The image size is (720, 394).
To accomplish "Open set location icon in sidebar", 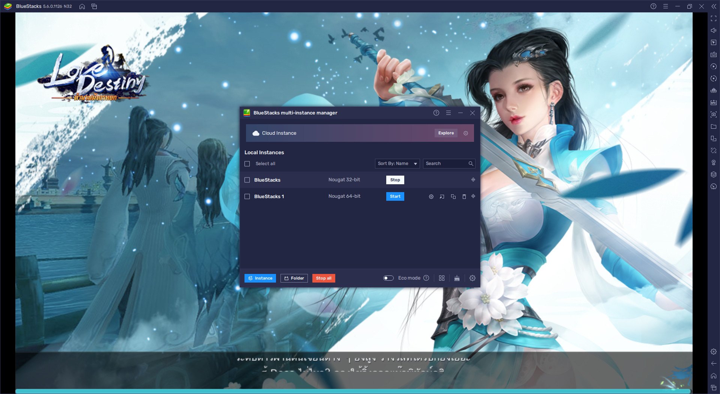I will [713, 162].
